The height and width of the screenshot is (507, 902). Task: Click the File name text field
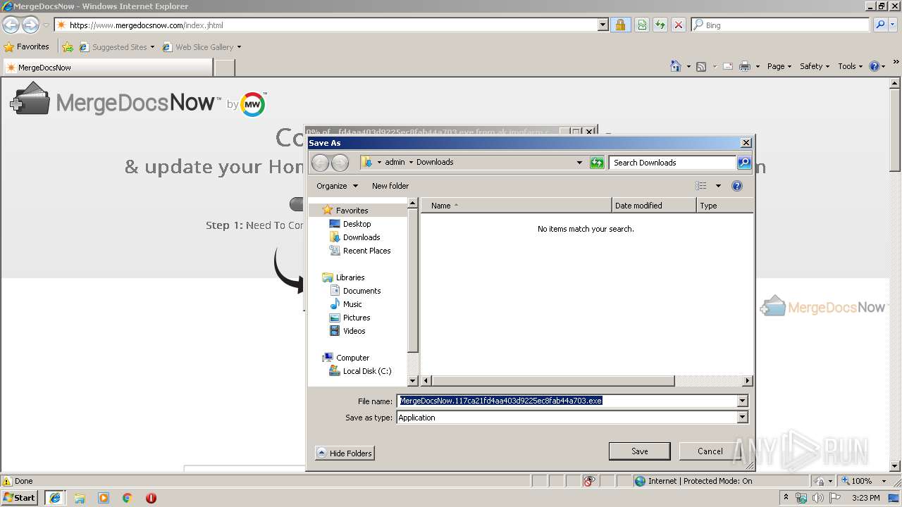coord(567,401)
